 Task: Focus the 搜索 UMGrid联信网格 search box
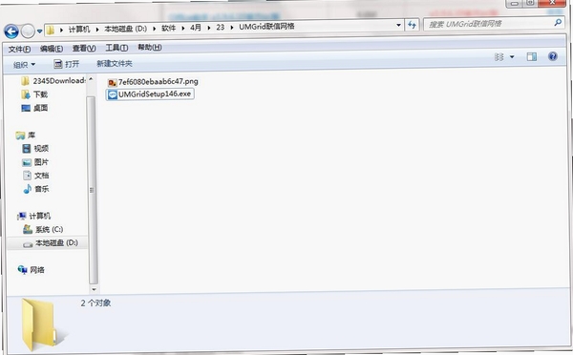click(x=494, y=24)
